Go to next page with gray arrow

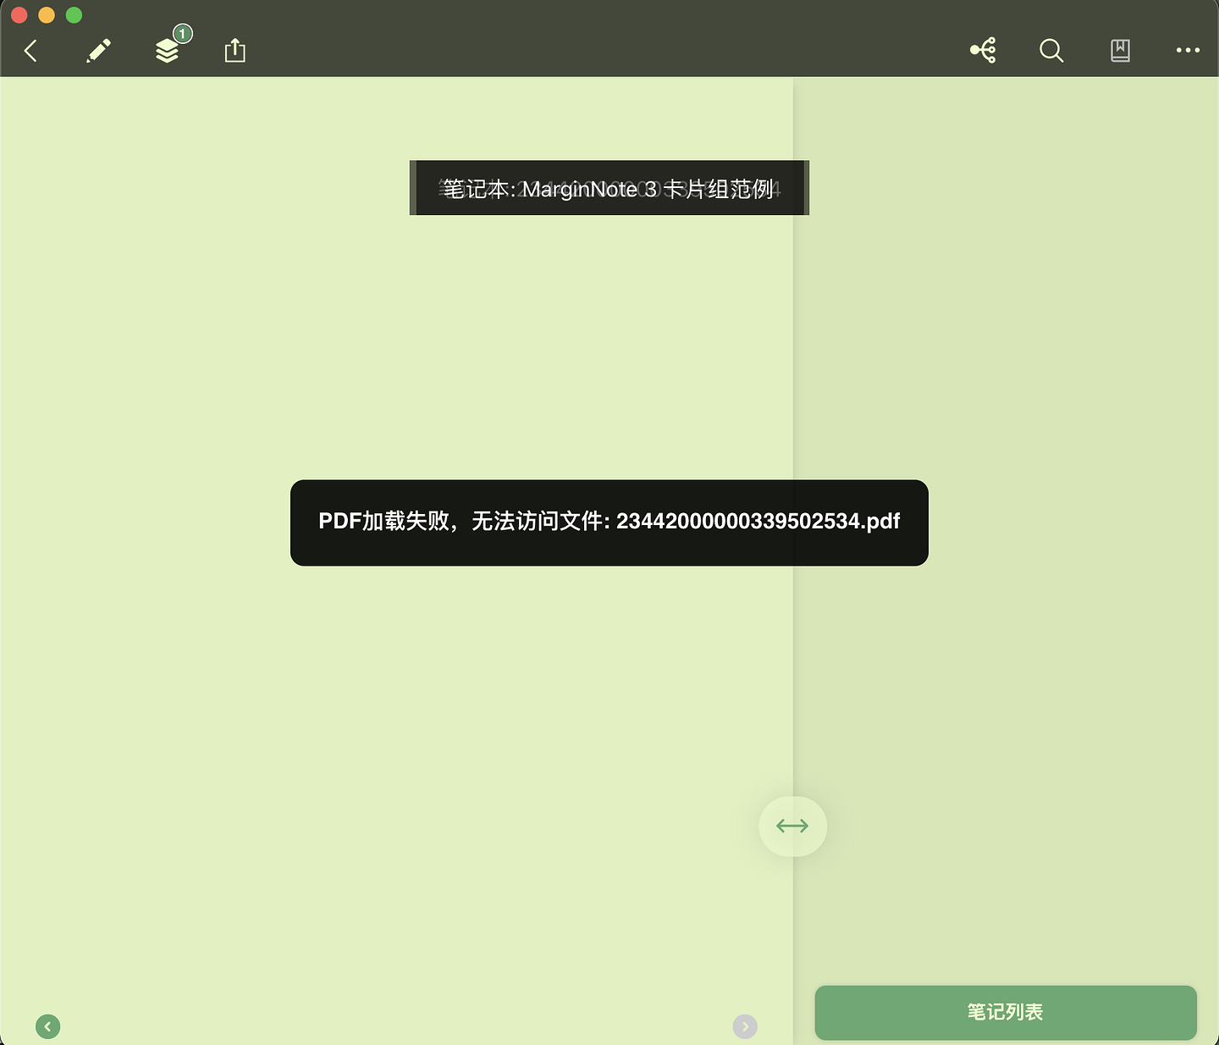coord(745,1026)
